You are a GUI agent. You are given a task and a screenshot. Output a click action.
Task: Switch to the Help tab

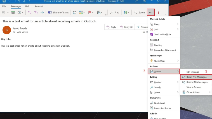[27, 6]
